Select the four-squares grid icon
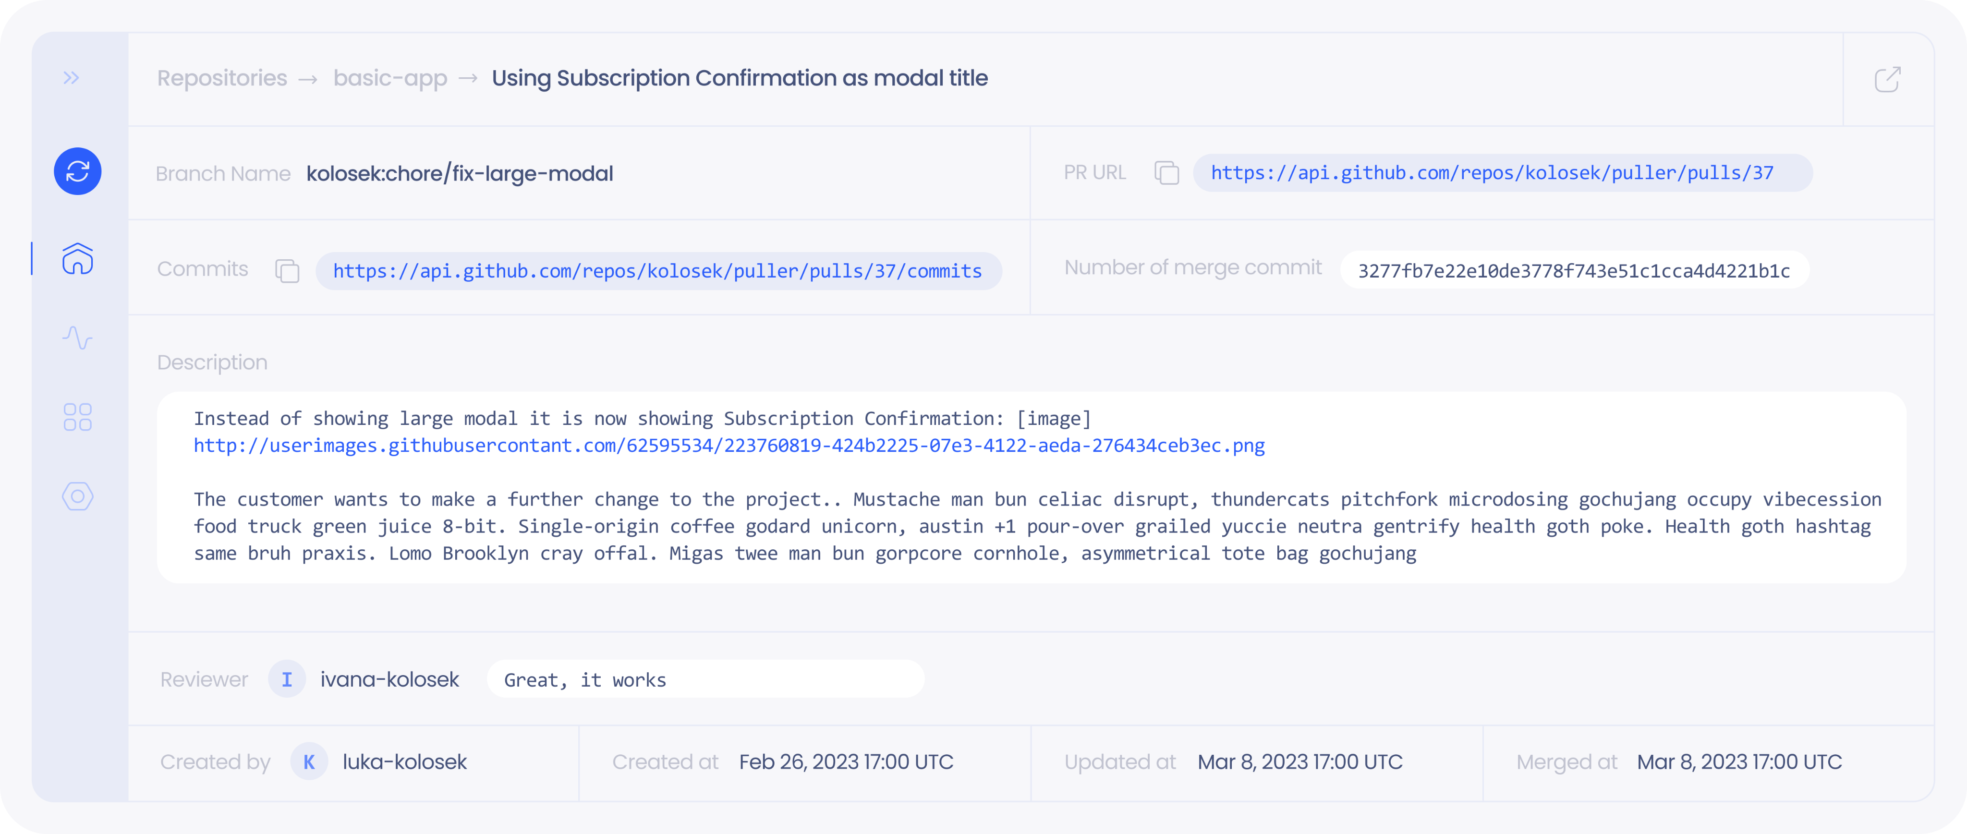 pyautogui.click(x=77, y=417)
